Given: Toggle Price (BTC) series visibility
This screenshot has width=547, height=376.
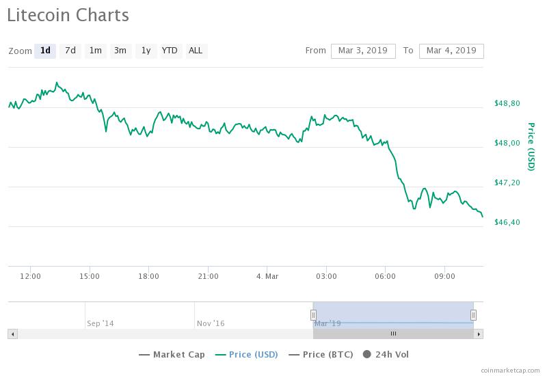Looking at the screenshot, I should (320, 354).
